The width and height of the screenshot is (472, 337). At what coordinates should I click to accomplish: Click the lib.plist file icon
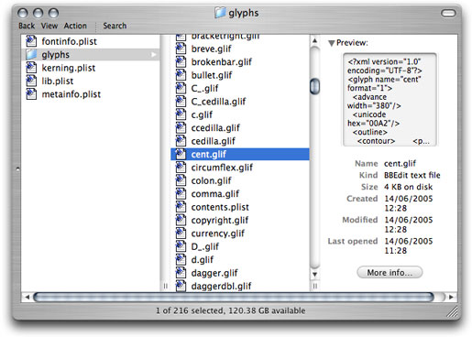[31, 81]
